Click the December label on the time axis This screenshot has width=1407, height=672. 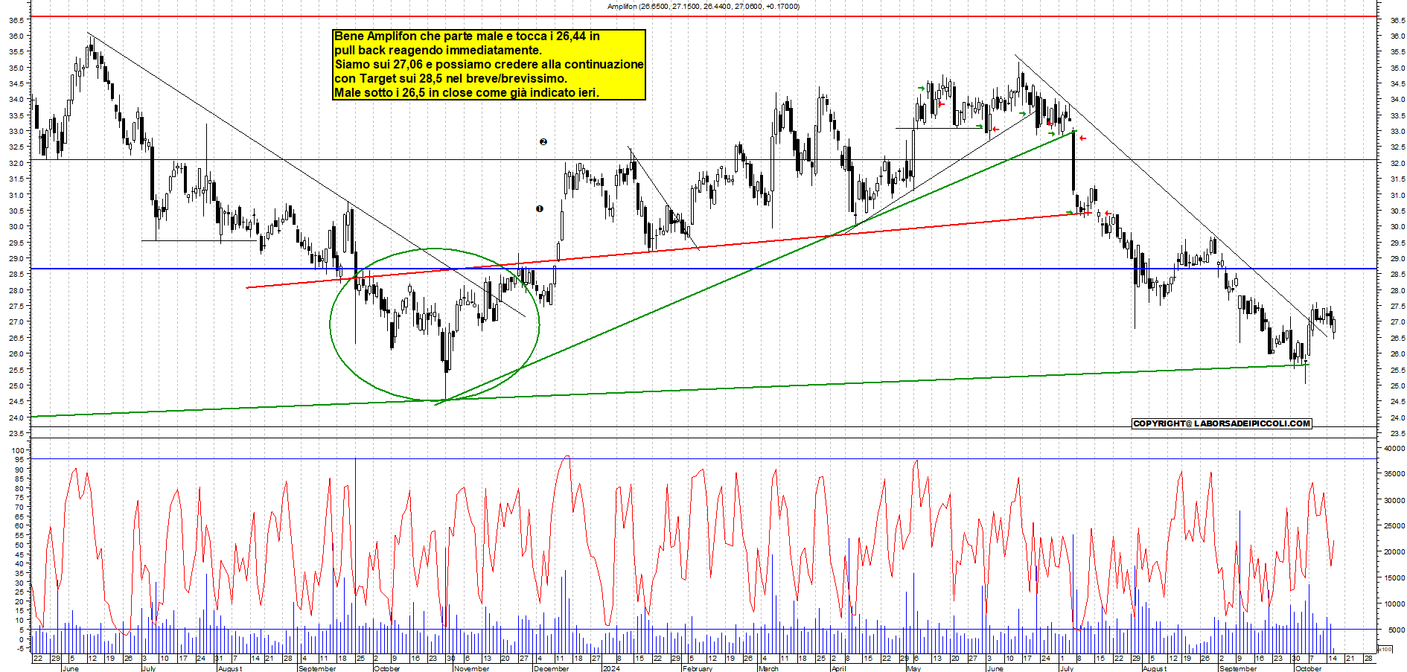tap(551, 668)
